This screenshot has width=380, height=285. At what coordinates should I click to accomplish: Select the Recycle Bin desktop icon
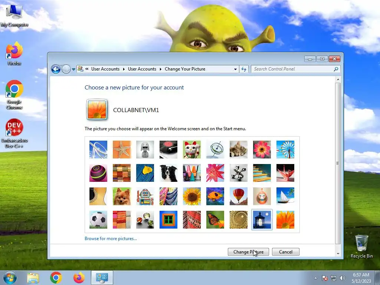click(361, 246)
